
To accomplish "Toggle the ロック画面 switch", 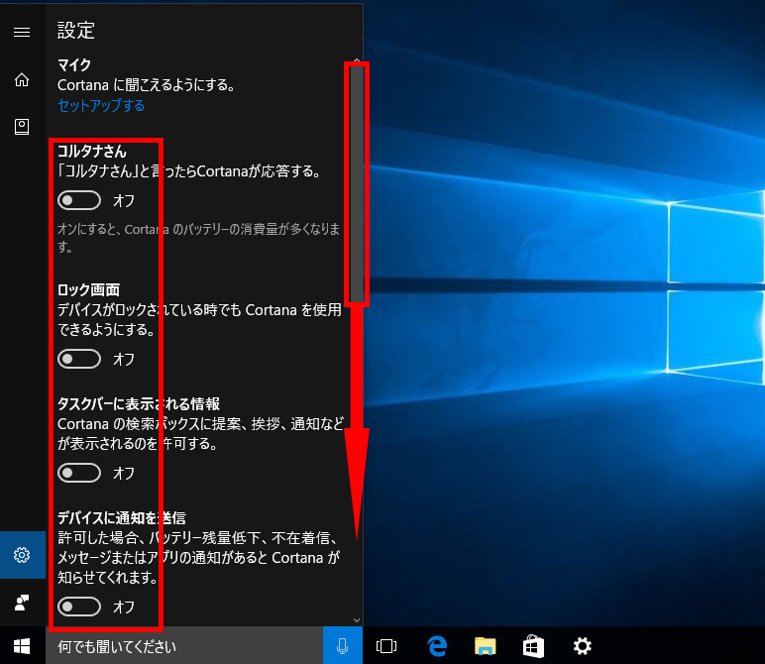I will coord(79,359).
